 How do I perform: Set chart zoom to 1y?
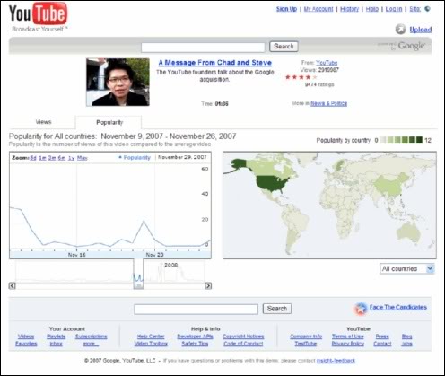tap(71, 158)
